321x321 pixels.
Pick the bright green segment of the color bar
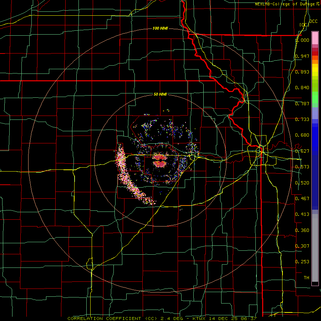pyautogui.click(x=315, y=97)
